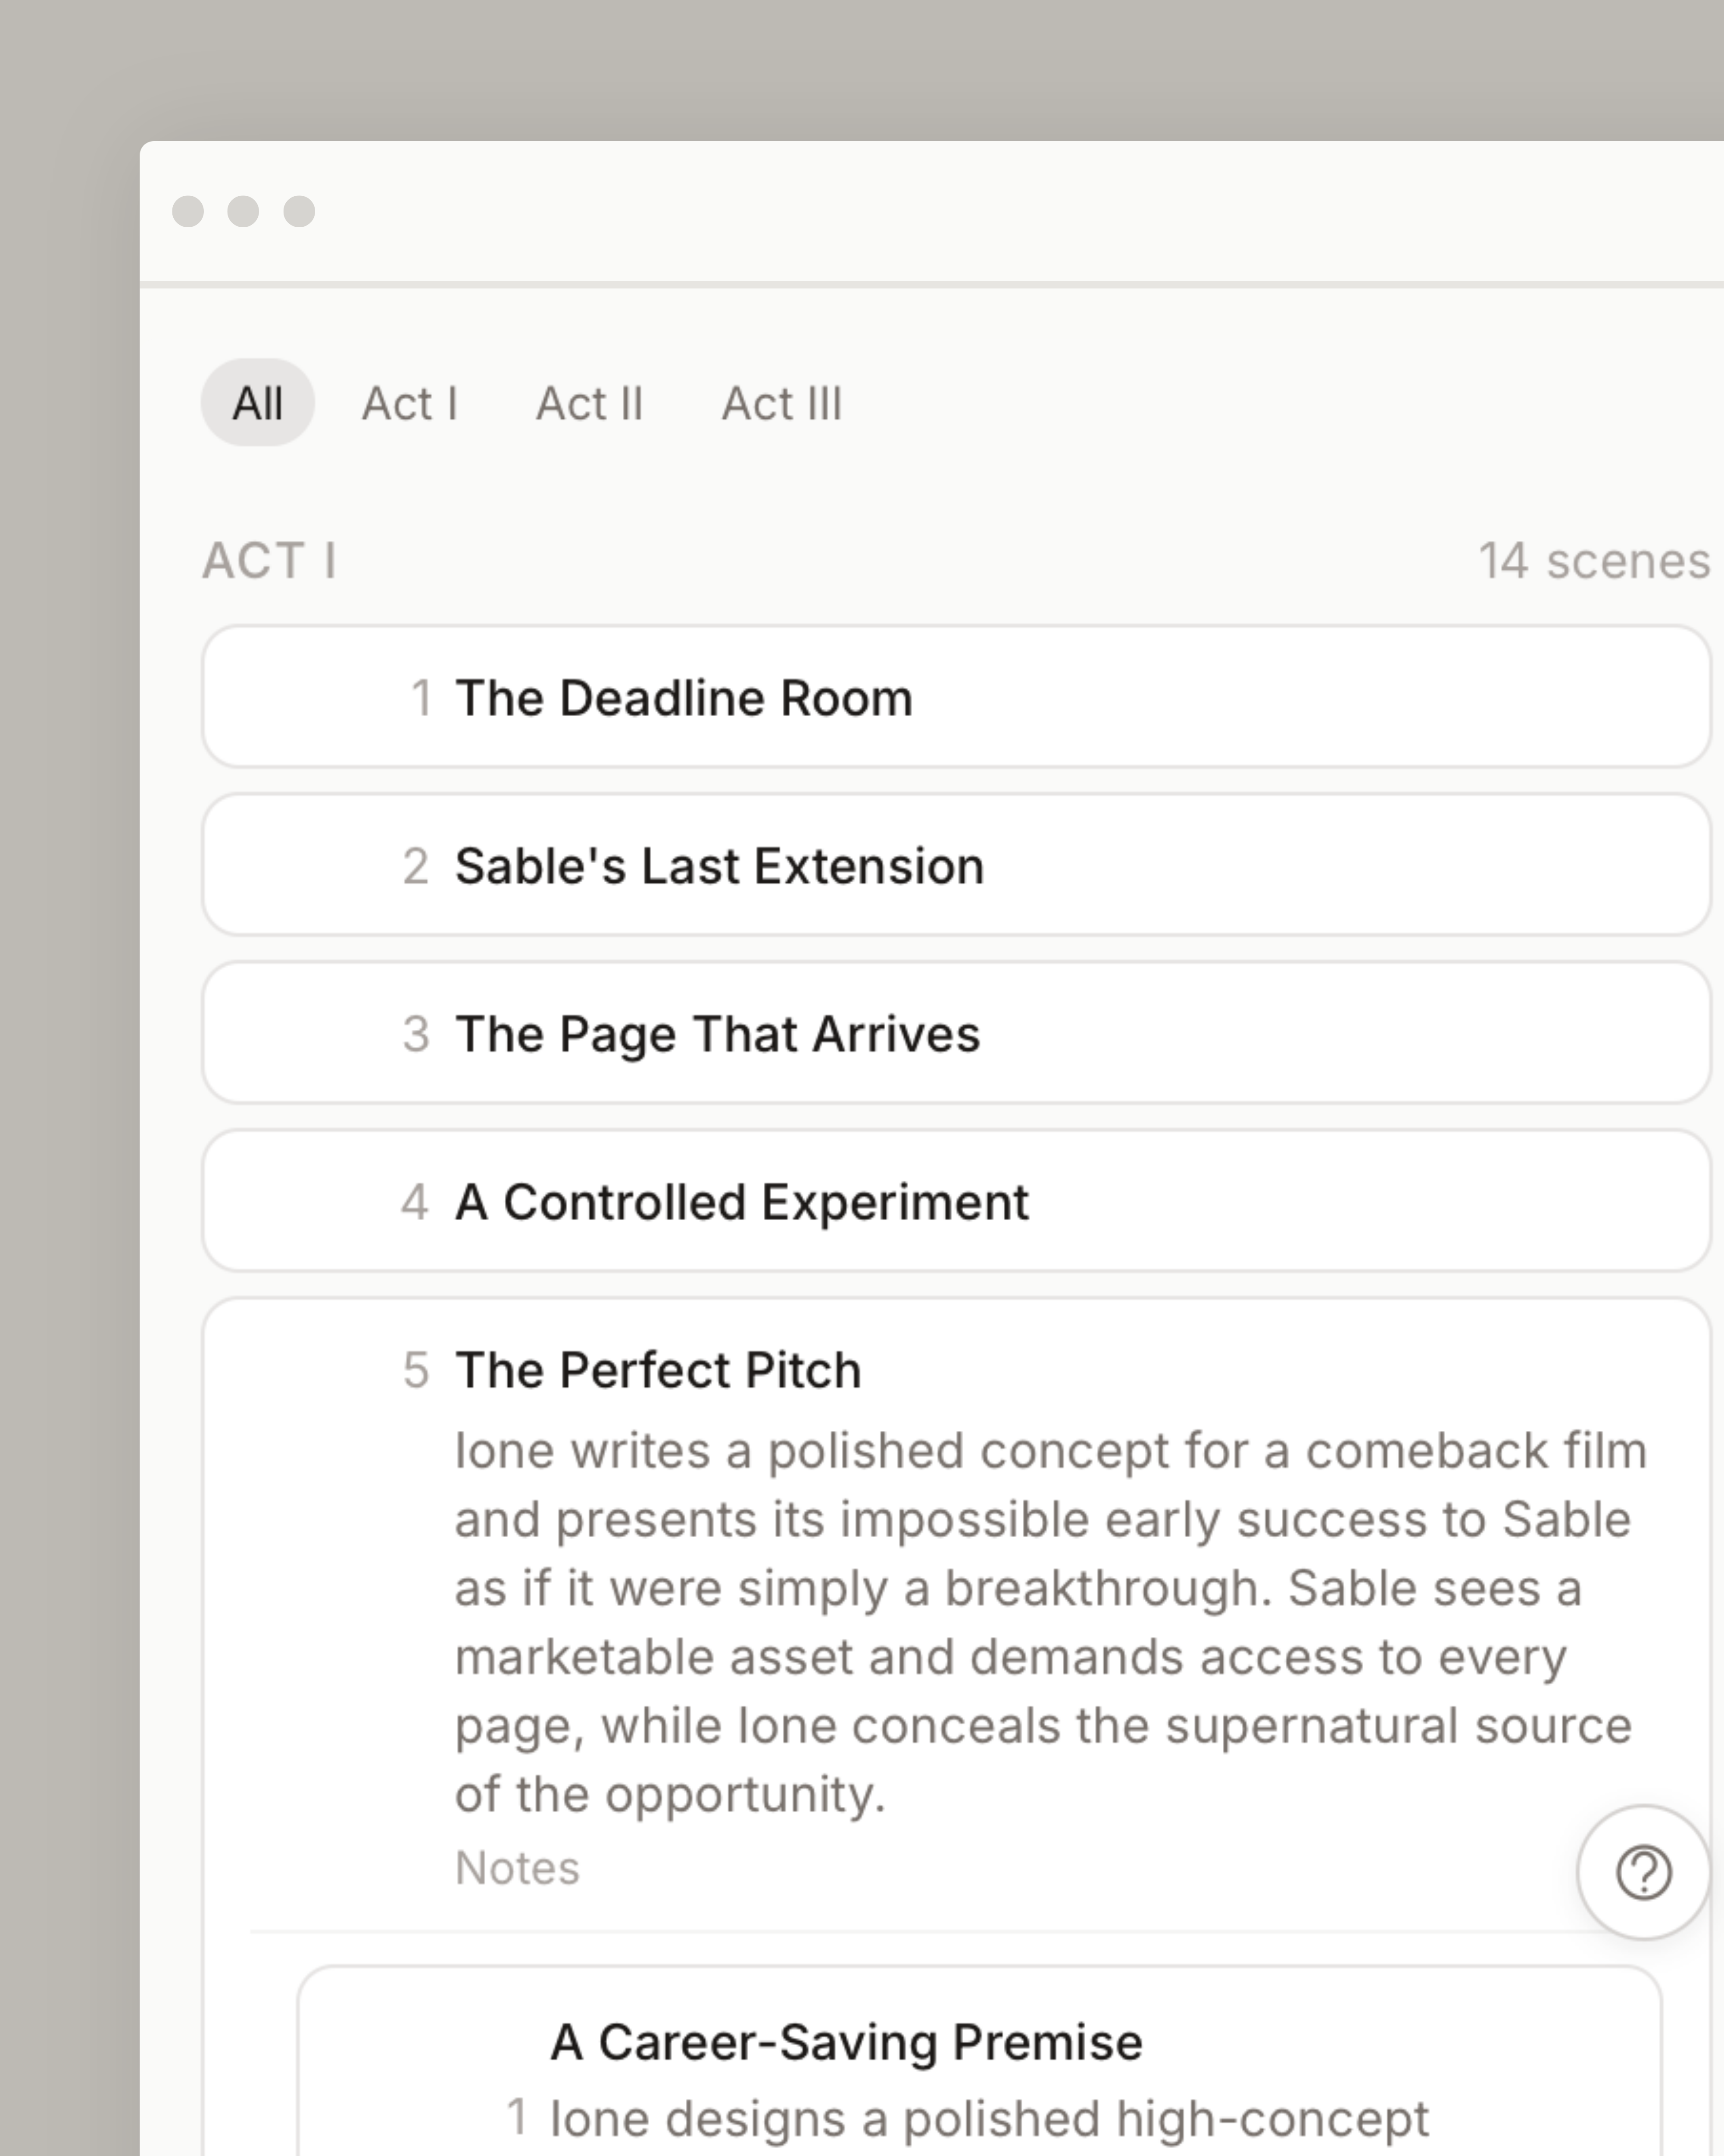Click the ACT I section header
This screenshot has height=2156, width=1724.
270,561
